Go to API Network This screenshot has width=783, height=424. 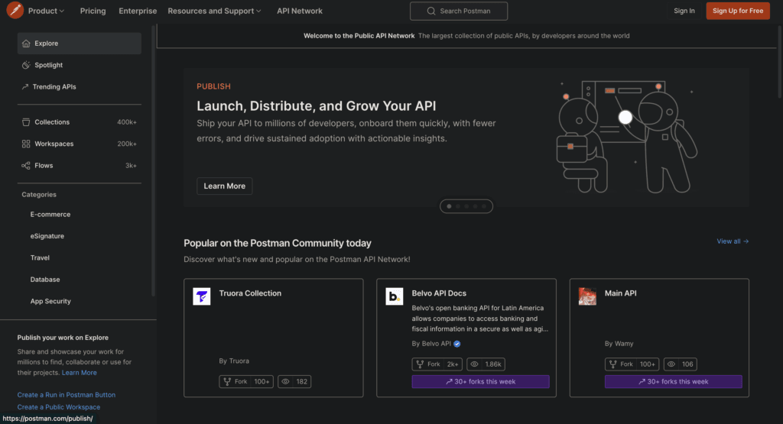pos(300,11)
